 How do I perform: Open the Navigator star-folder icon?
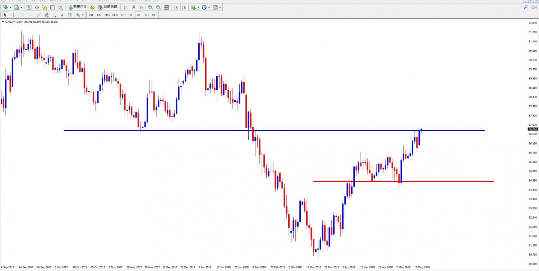click(45, 7)
